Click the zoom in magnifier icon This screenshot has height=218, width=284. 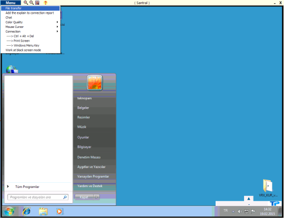pos(26,3)
